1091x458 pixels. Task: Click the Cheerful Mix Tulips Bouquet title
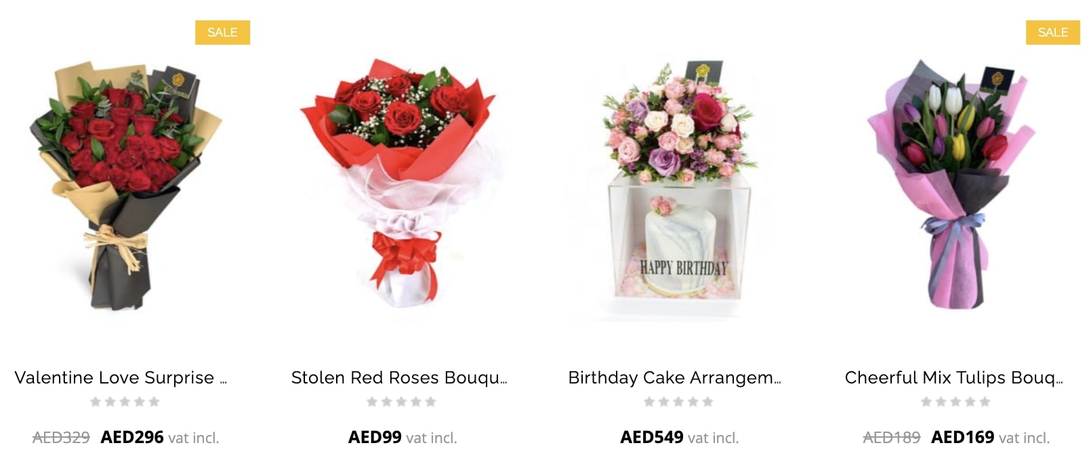[x=953, y=377]
